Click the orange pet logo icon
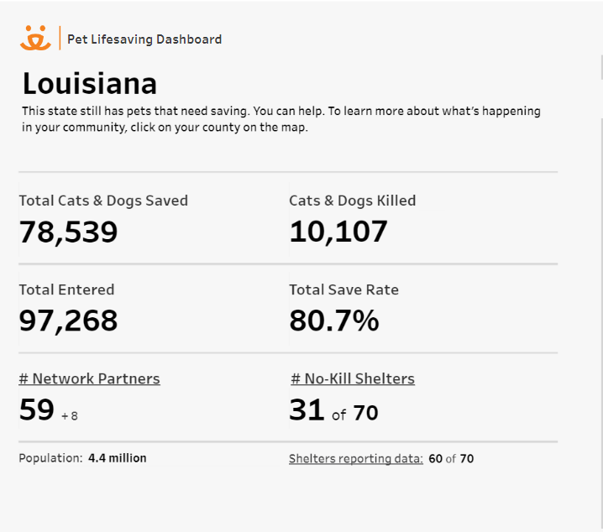Screen dimensions: 603x532 [x=35, y=39]
